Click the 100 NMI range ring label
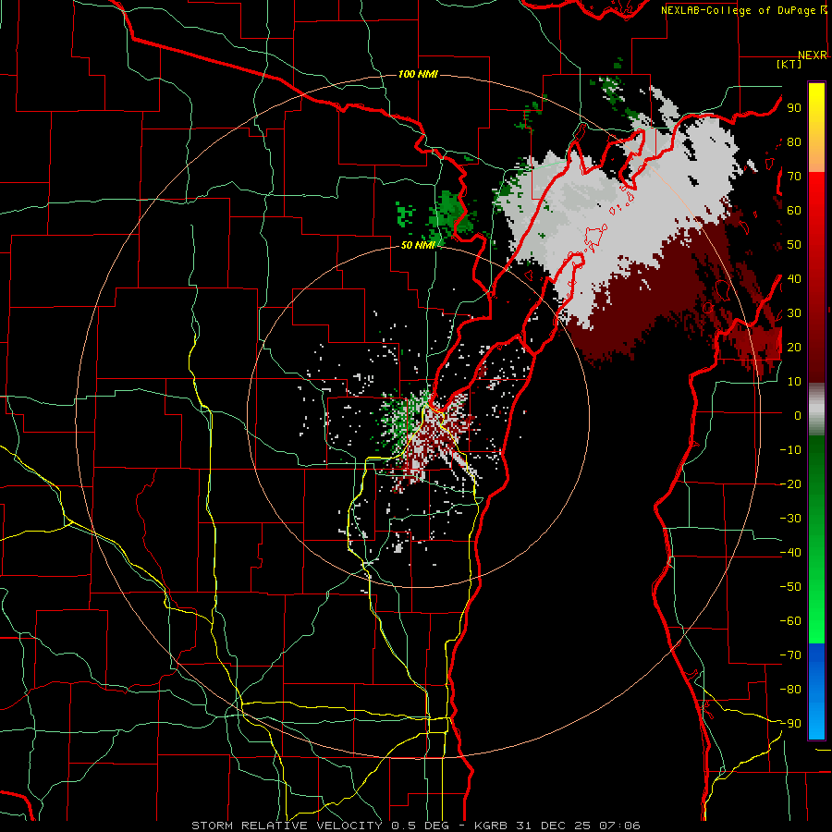 [x=418, y=74]
